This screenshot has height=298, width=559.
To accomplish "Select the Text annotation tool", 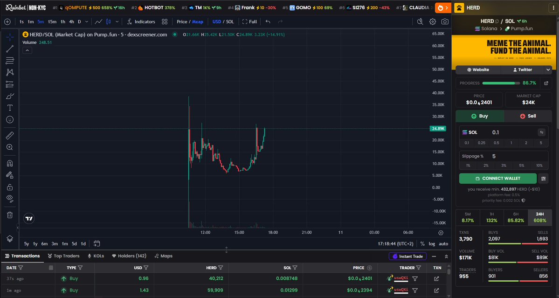I will pos(10,108).
